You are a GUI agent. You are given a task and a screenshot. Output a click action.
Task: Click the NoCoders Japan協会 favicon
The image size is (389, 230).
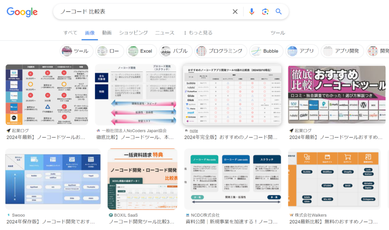(98, 131)
